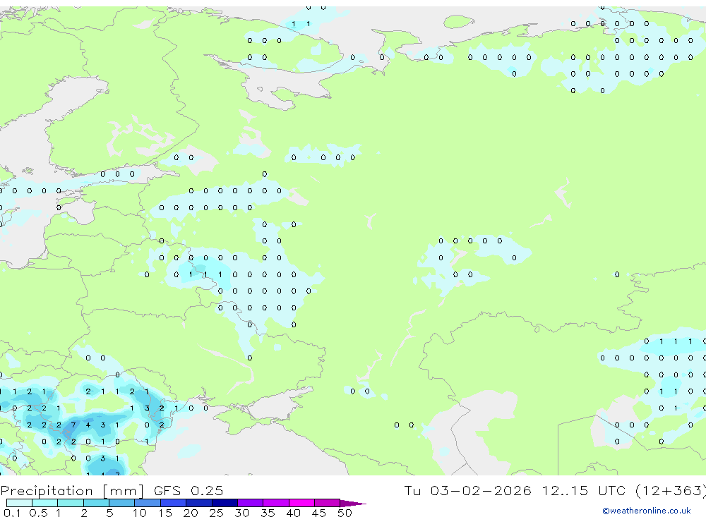The height and width of the screenshot is (517, 706).
Task: Click the legend label '25'
Action: tap(216, 513)
